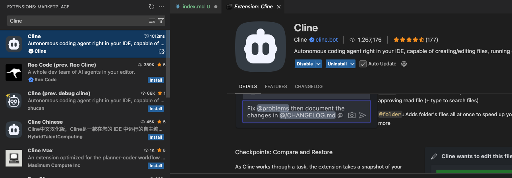Screen dimensions: 512x178
Task: Click the settings gear beside Auto Update
Action: click(404, 64)
